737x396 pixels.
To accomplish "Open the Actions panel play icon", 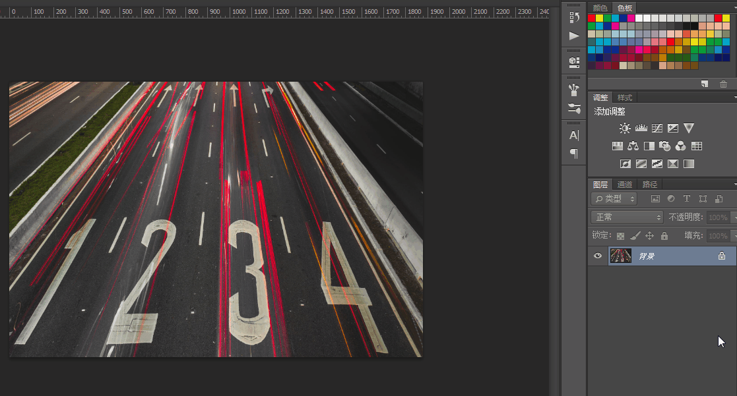I will point(574,36).
